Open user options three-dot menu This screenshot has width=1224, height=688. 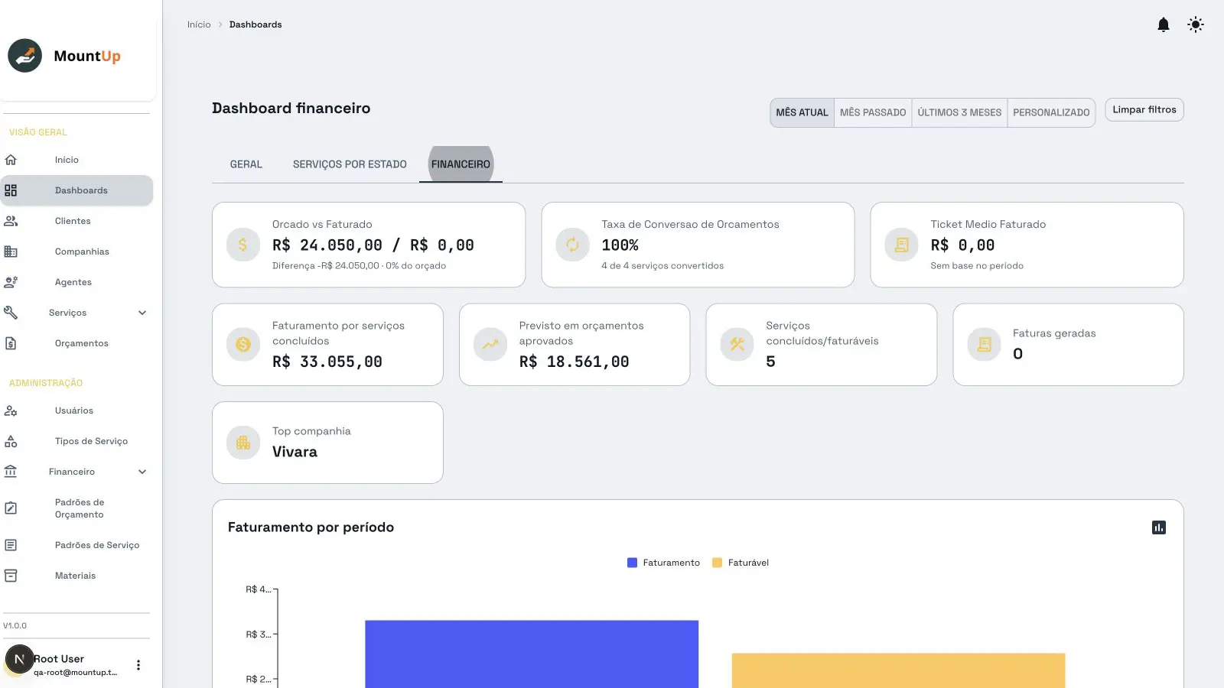tap(138, 665)
